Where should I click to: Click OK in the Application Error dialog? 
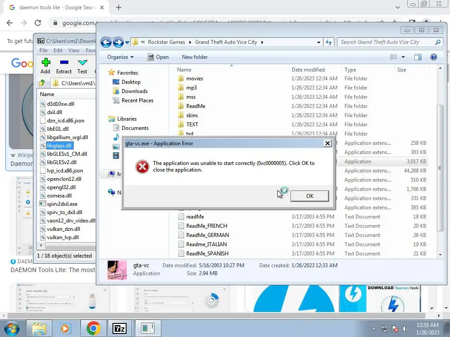click(x=309, y=196)
